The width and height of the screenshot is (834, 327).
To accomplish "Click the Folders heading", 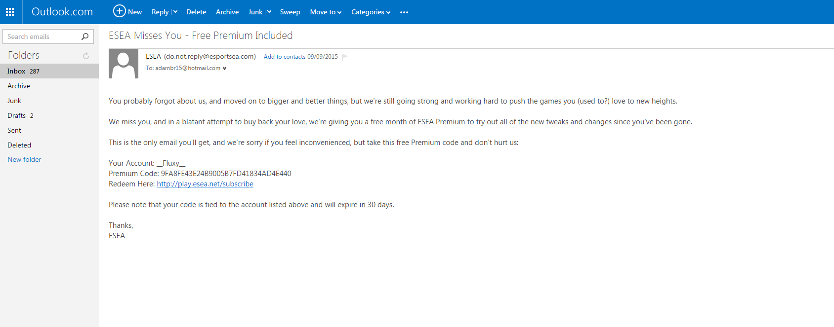I will click(x=24, y=55).
